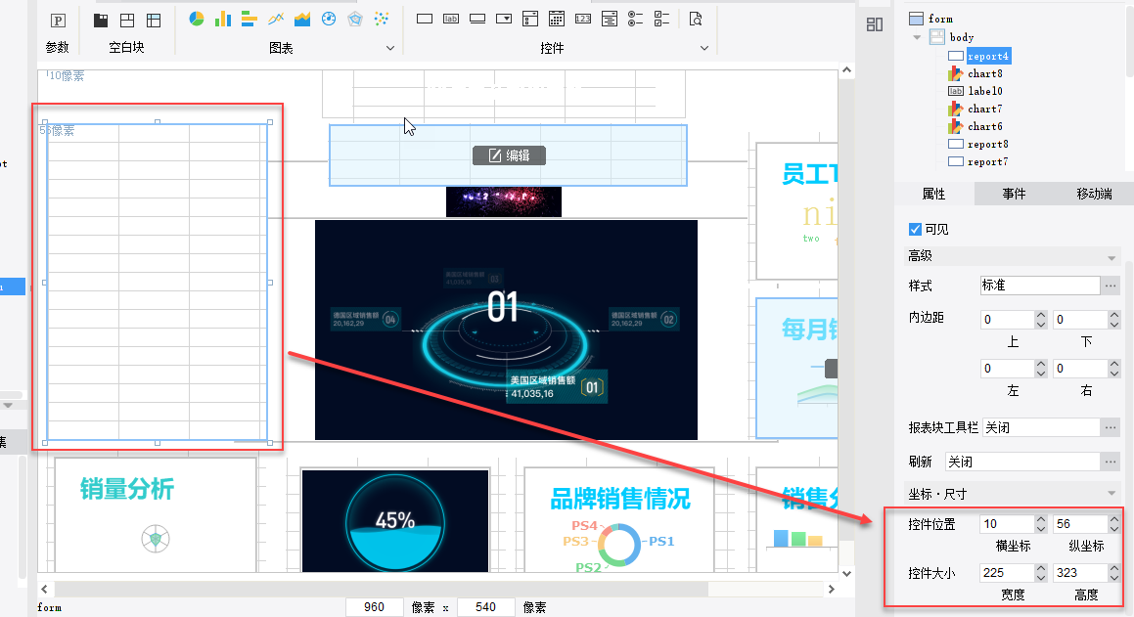Select the column chart icon
The width and height of the screenshot is (1134, 617).
[223, 19]
